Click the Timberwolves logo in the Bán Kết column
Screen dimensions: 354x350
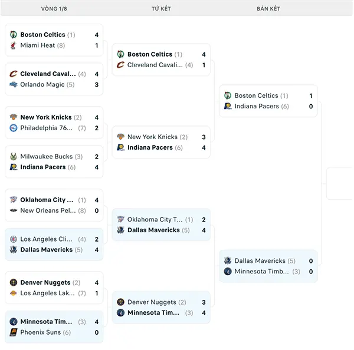pos(228,271)
